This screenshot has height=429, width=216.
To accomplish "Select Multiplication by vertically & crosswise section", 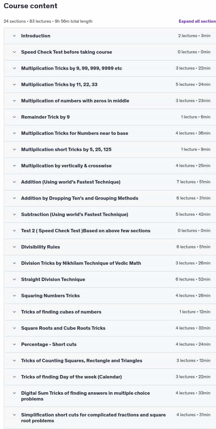I will (x=110, y=166).
